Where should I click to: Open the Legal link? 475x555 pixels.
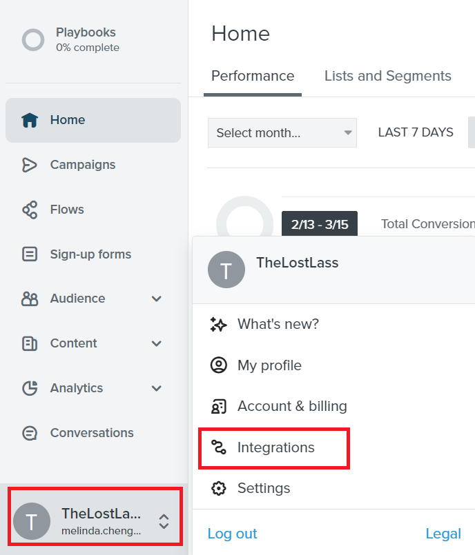443,534
